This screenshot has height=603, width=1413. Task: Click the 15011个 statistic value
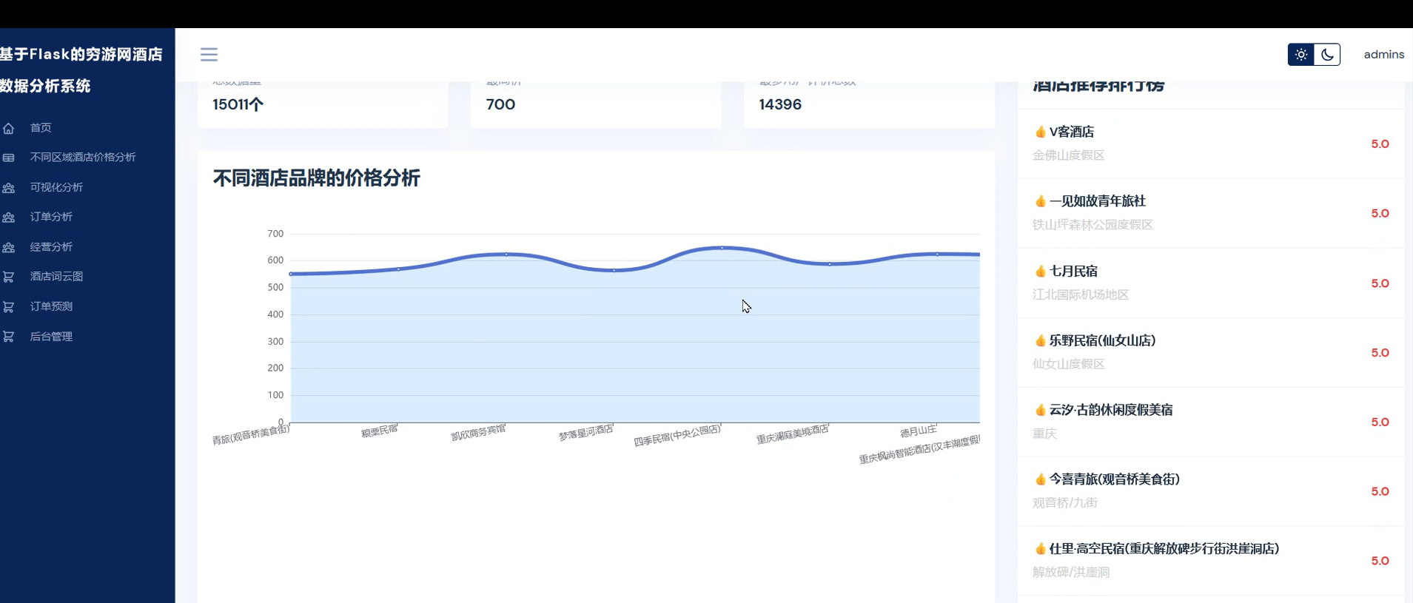pos(238,104)
